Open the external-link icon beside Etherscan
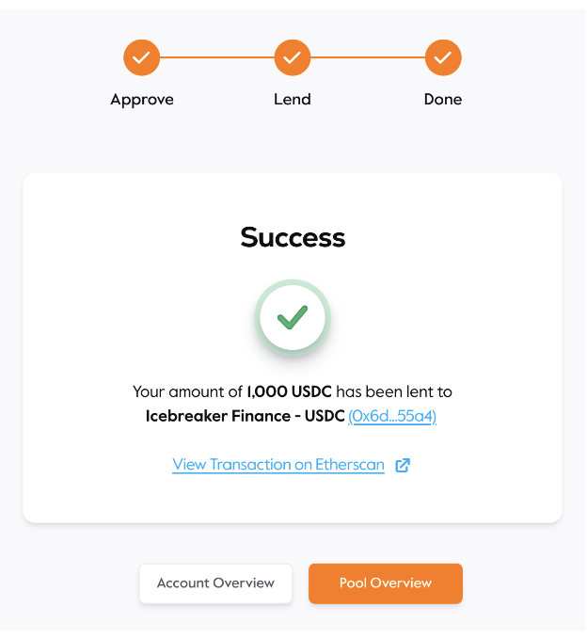Image resolution: width=587 pixels, height=638 pixels. pyautogui.click(x=403, y=465)
